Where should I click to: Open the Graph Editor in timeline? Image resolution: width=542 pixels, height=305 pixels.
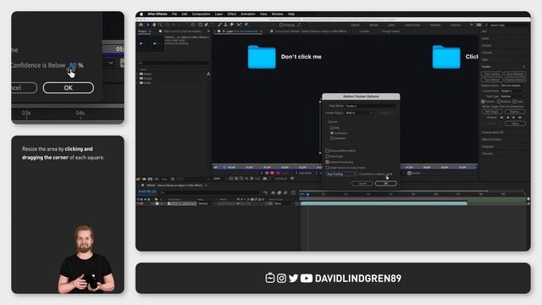tap(293, 192)
